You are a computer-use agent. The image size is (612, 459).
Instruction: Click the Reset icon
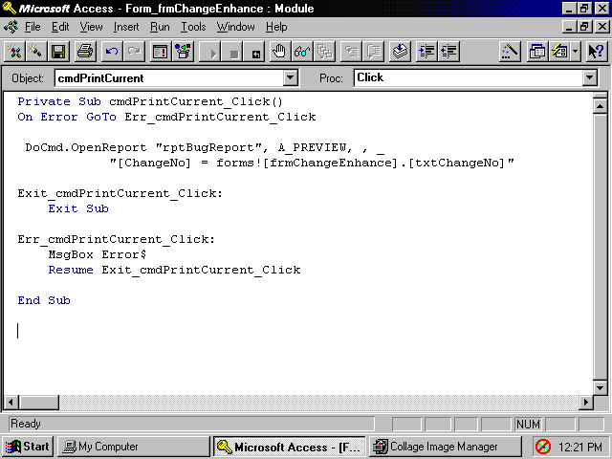[253, 52]
